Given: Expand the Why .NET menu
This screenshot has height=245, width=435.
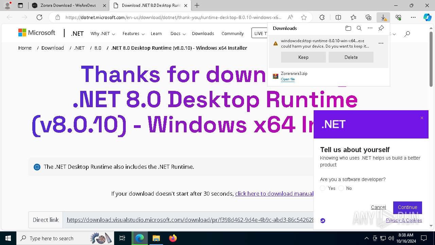Looking at the screenshot, I should click(103, 33).
